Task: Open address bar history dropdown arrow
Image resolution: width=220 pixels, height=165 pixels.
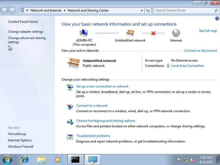Action: 142,10
